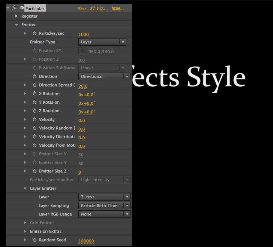Toggle the X Rotation stopwatch

pyautogui.click(x=34, y=94)
